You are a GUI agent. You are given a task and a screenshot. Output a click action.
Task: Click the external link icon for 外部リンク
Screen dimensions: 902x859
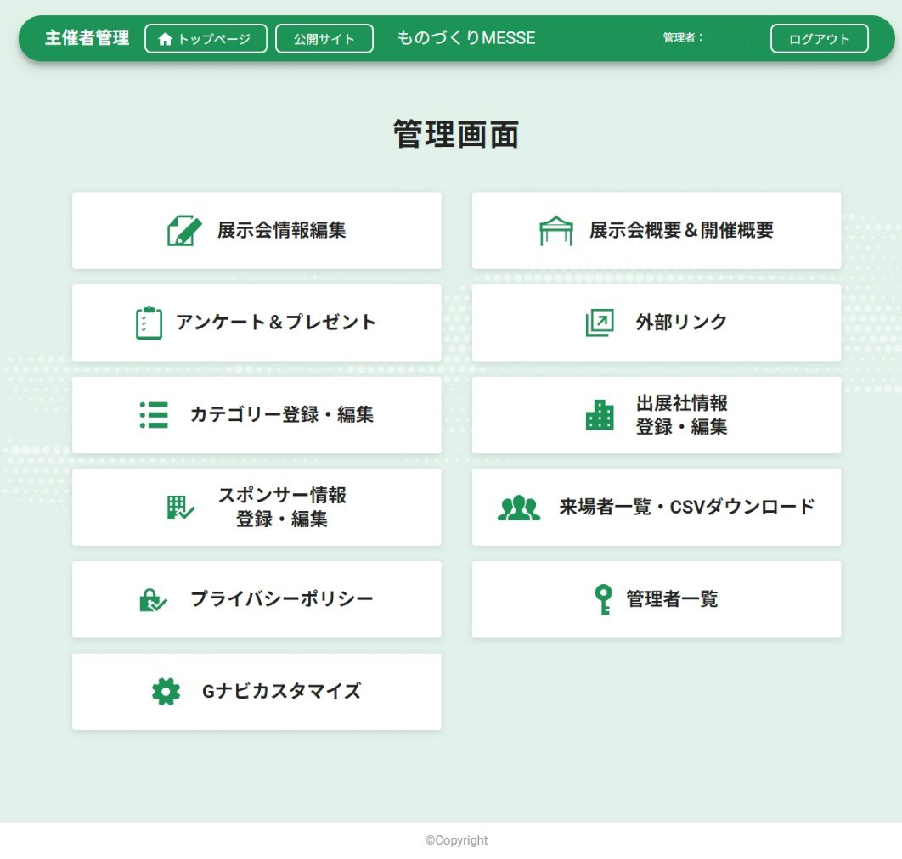coord(600,323)
